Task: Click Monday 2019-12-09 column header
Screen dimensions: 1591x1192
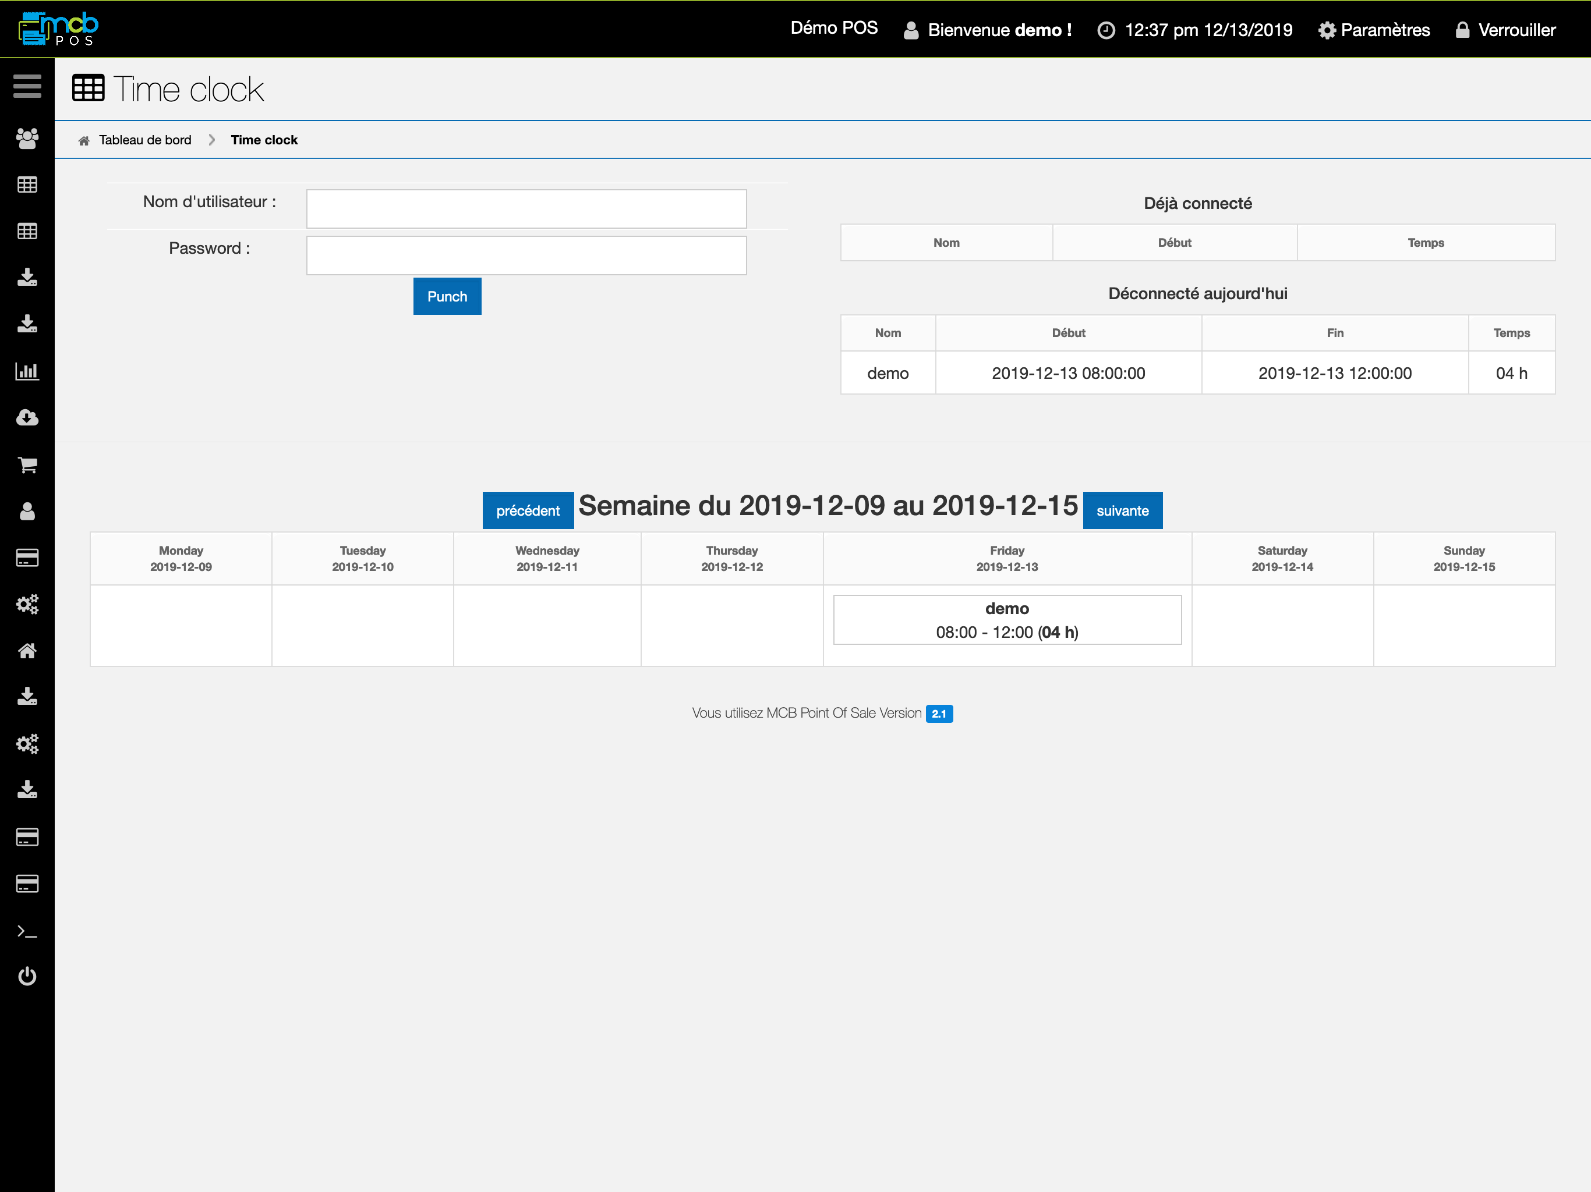Action: click(x=181, y=559)
